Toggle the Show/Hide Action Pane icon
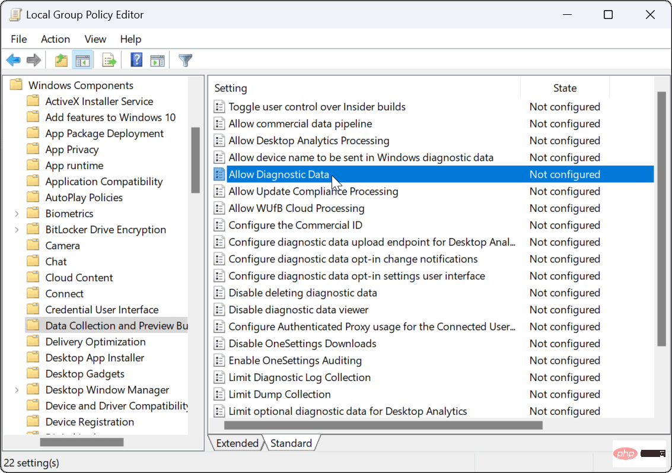This screenshot has width=672, height=473. coord(157,61)
